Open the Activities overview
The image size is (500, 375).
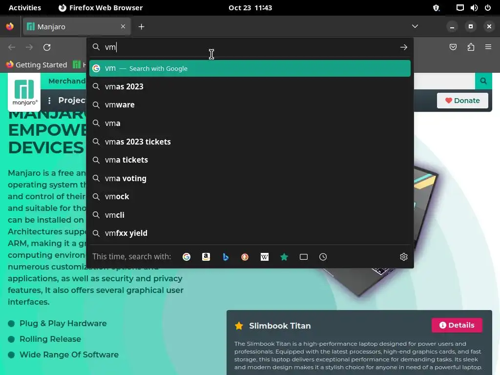pyautogui.click(x=25, y=8)
